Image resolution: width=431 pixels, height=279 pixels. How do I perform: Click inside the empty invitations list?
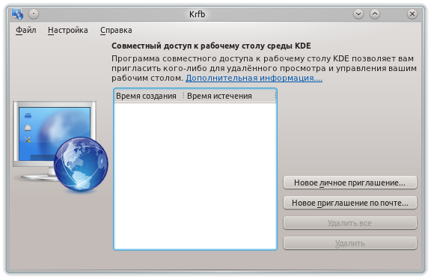[195, 176]
